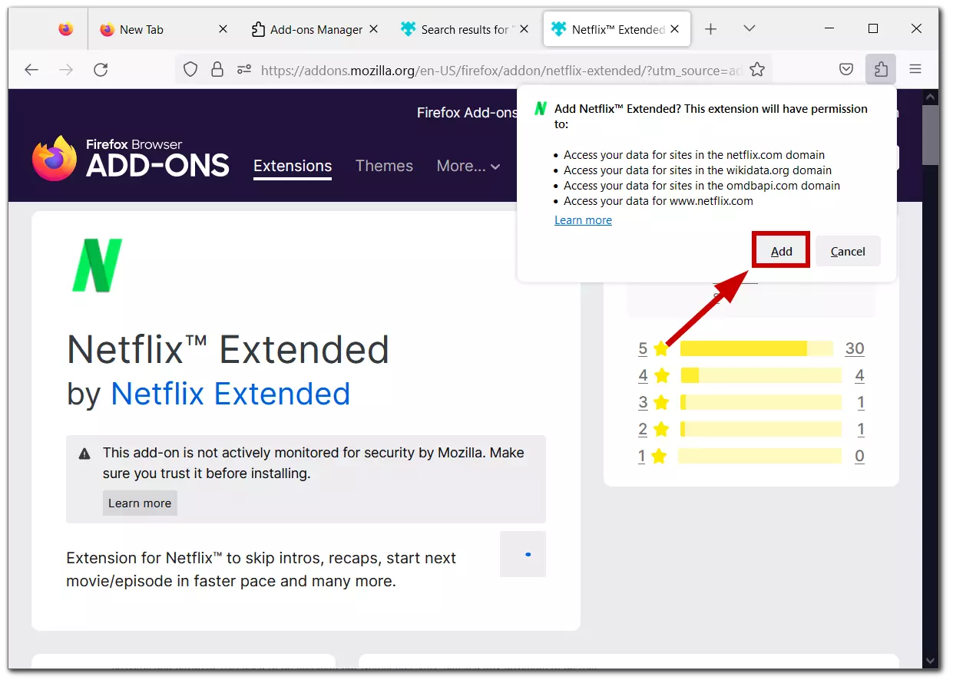Open the 3-star rating link
This screenshot has width=953, height=683.
point(643,402)
